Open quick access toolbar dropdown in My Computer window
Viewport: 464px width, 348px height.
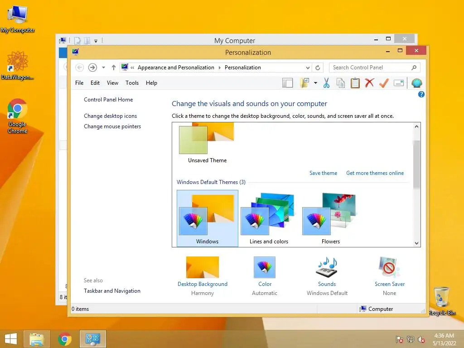point(96,41)
